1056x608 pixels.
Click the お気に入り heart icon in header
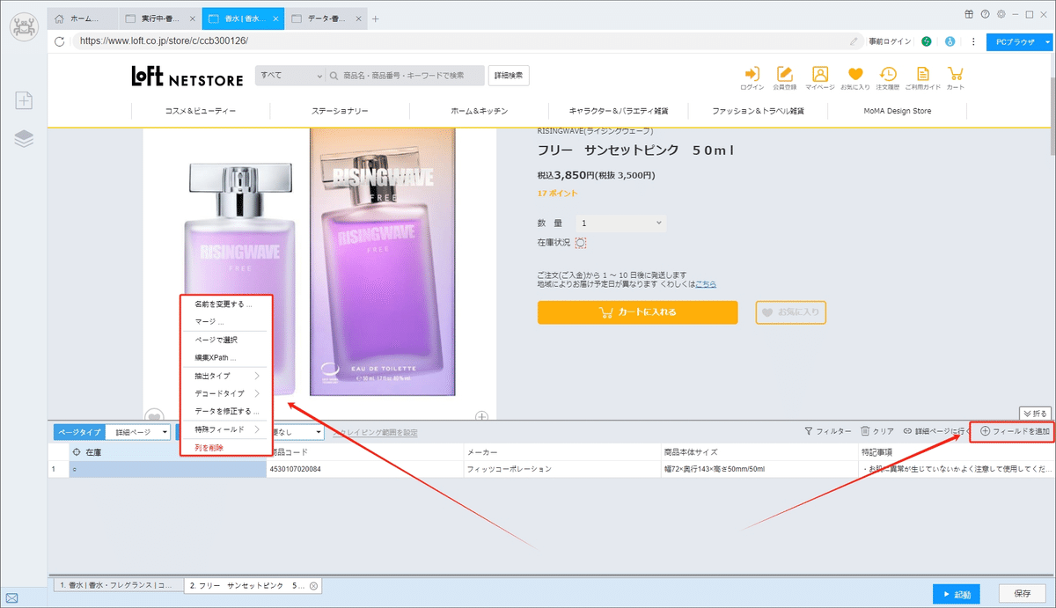pyautogui.click(x=854, y=77)
